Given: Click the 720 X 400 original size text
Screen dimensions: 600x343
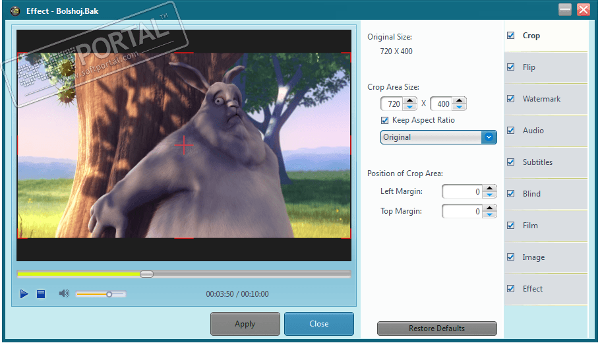Looking at the screenshot, I should (396, 51).
